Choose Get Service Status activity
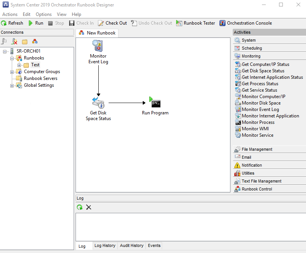 pyautogui.click(x=259, y=90)
